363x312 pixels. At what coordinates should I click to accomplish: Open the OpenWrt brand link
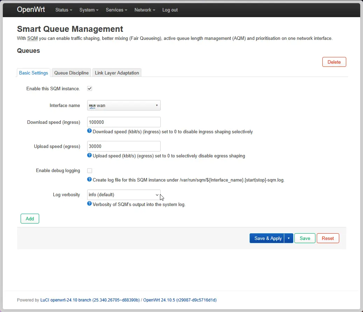[31, 9]
